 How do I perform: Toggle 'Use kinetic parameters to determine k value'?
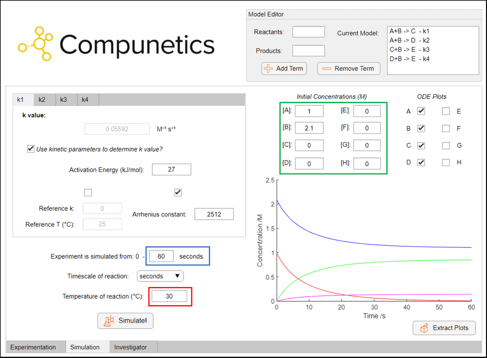(x=30, y=149)
